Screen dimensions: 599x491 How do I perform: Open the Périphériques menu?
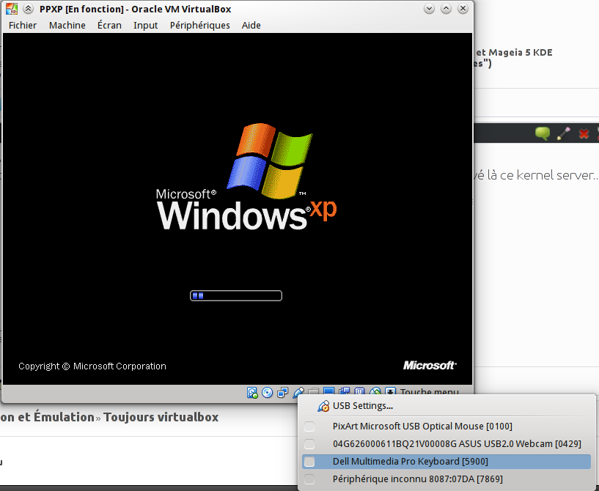pos(200,25)
